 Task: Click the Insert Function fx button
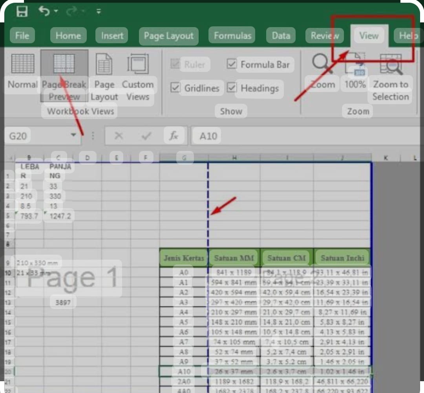pyautogui.click(x=174, y=136)
